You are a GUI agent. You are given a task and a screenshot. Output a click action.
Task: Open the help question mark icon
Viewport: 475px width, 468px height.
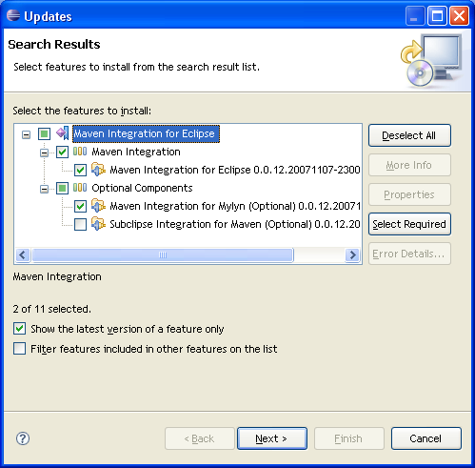pyautogui.click(x=23, y=438)
